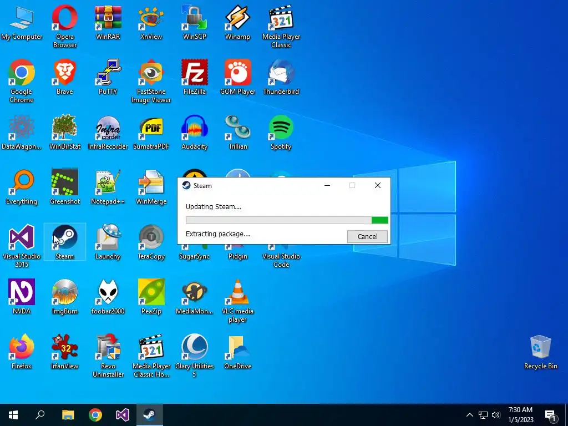568x426 pixels.
Task: Select the ImgBurn shortcut
Action: click(x=64, y=297)
